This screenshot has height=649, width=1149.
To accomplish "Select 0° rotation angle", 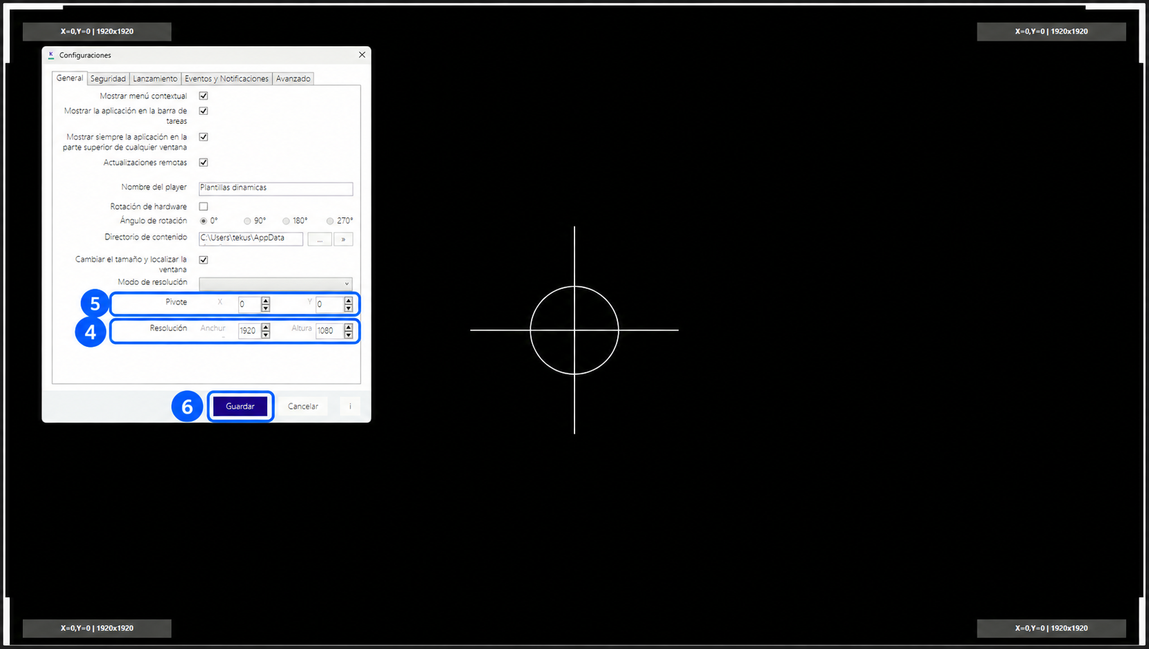I will (x=203, y=221).
